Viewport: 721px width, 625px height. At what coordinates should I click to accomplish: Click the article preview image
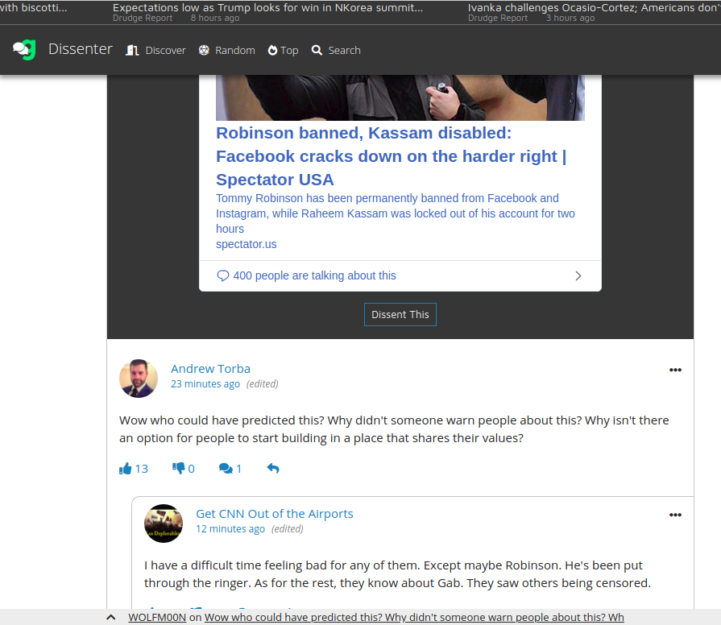(400, 97)
